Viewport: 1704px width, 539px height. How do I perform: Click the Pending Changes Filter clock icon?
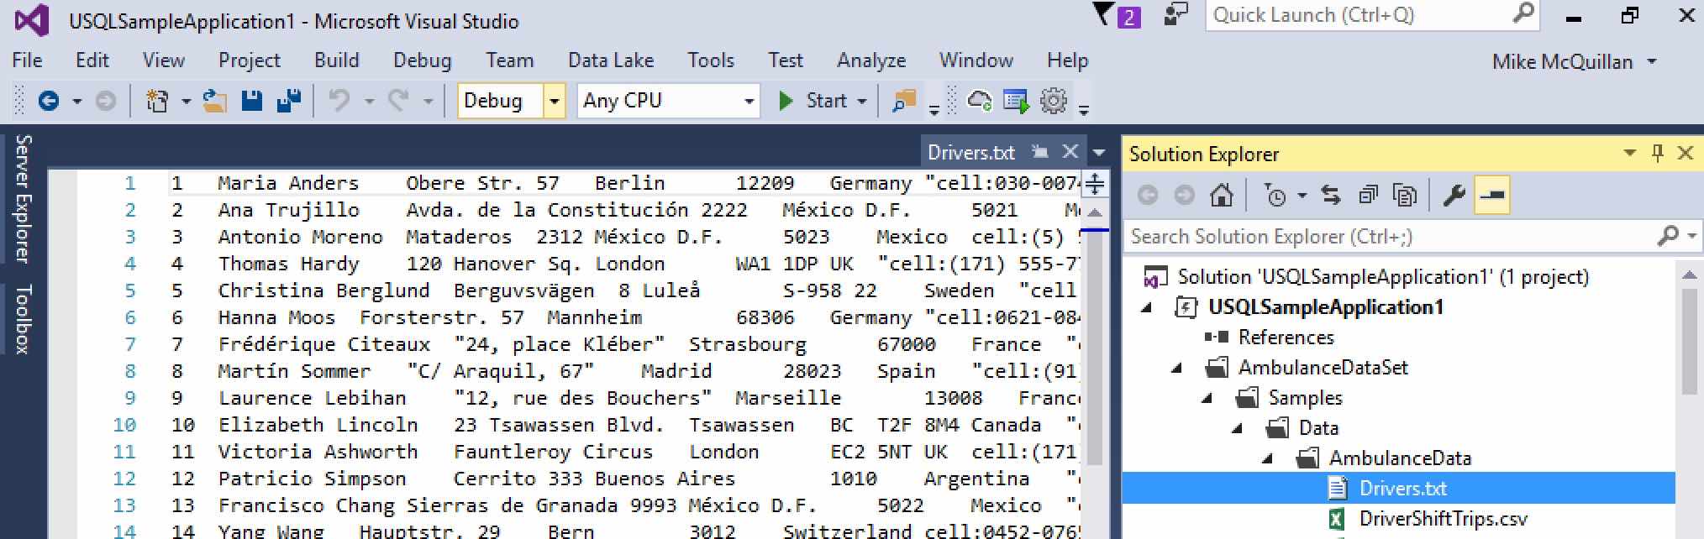point(1275,196)
